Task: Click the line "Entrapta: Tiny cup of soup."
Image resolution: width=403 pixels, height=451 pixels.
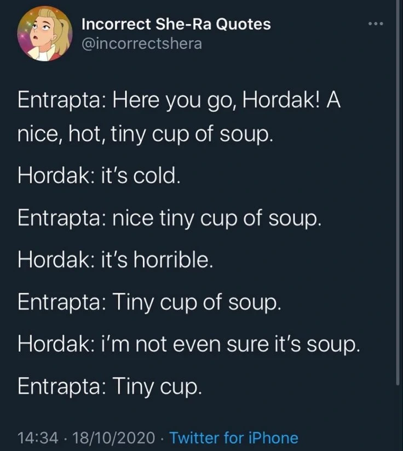Action: tap(149, 302)
